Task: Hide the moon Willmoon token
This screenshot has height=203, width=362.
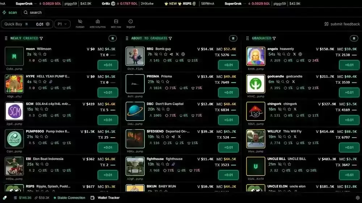Action: [x=35, y=54]
